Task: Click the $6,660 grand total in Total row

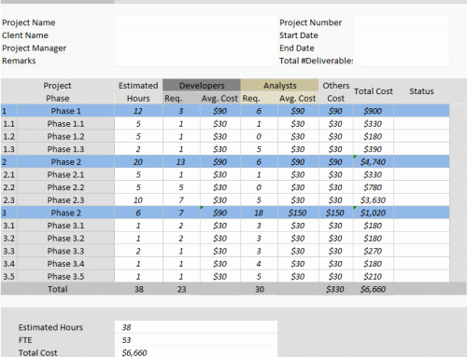Action: 374,289
